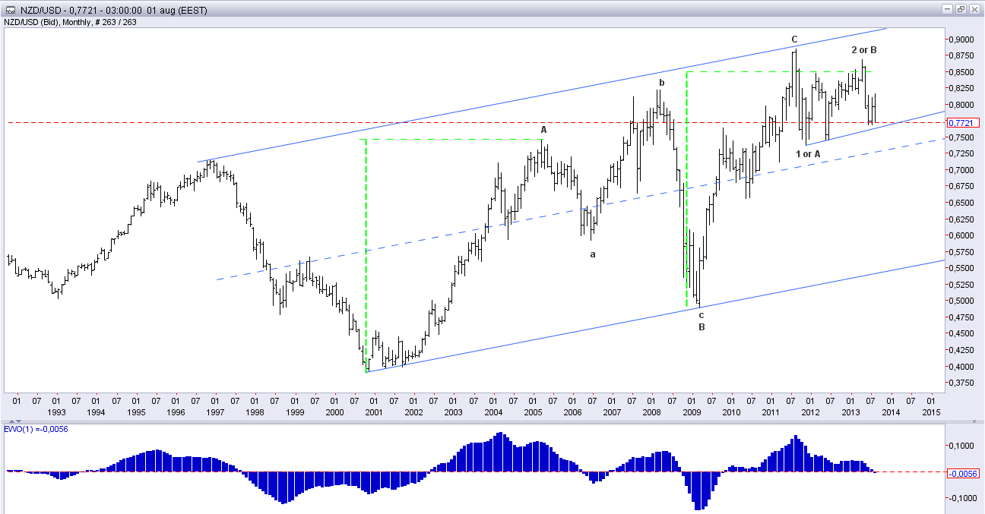This screenshot has width=985, height=514.
Task: Select lowercase 'a' label below 2006 low
Action: [x=593, y=254]
